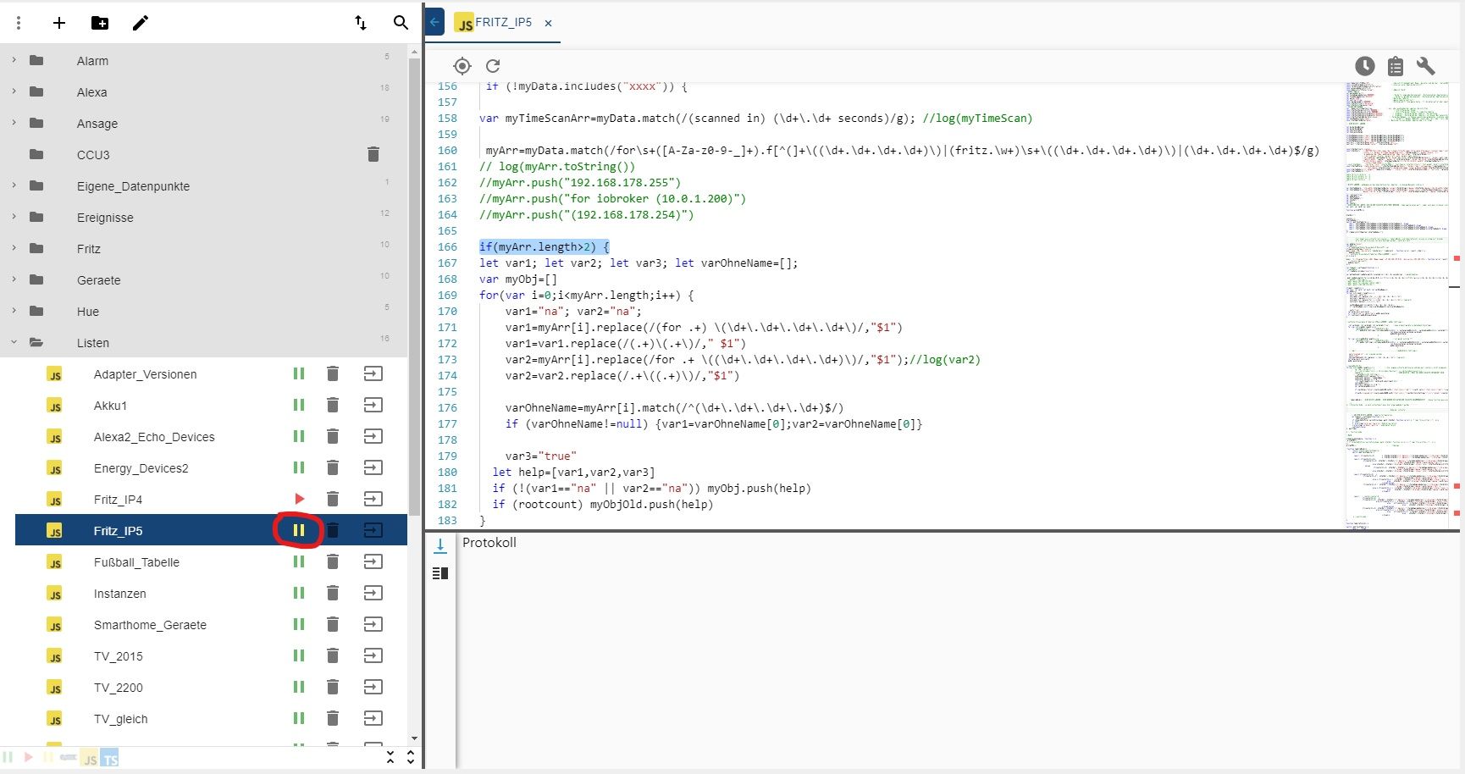
Task: Collapse sidebar with blue arrow button
Action: (434, 22)
